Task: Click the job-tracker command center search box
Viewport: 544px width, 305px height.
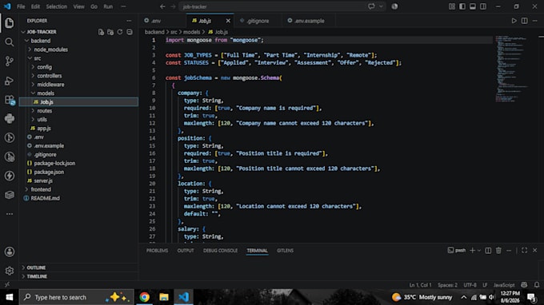Action: [282, 6]
